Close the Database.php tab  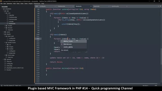tap(73, 6)
